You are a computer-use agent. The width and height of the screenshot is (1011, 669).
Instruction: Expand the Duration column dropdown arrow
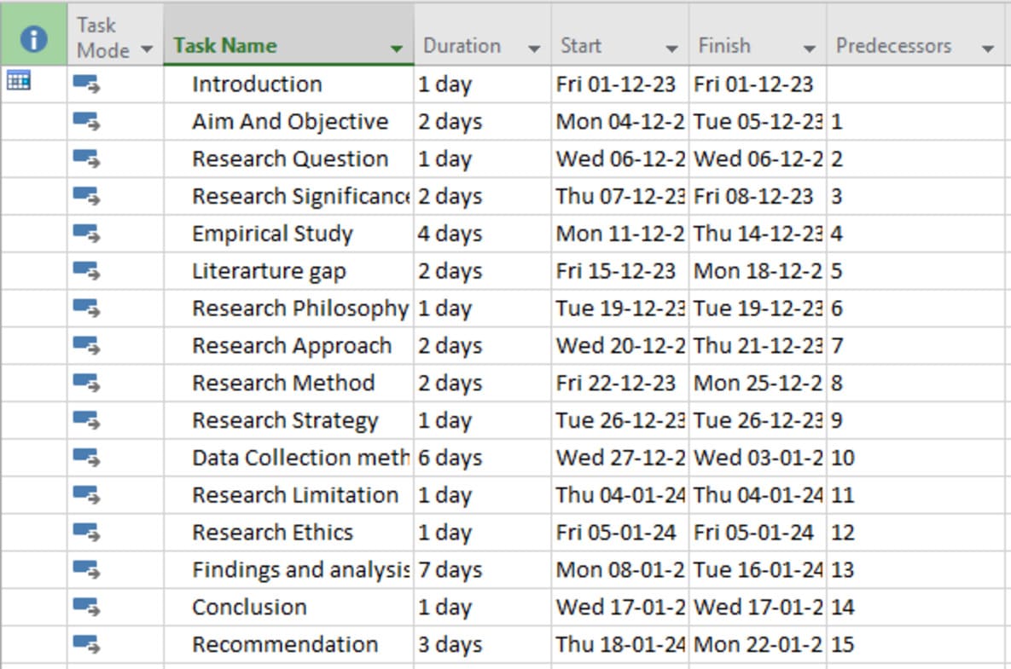click(534, 49)
